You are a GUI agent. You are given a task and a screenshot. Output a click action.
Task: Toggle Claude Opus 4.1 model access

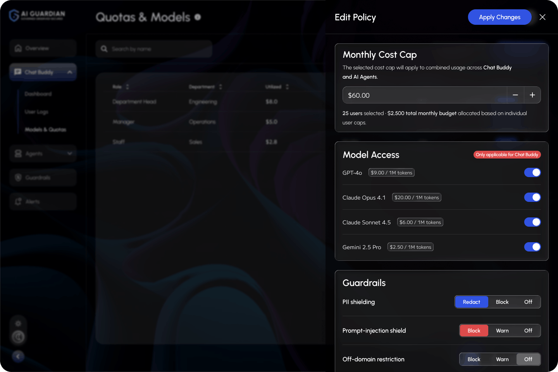click(x=532, y=197)
